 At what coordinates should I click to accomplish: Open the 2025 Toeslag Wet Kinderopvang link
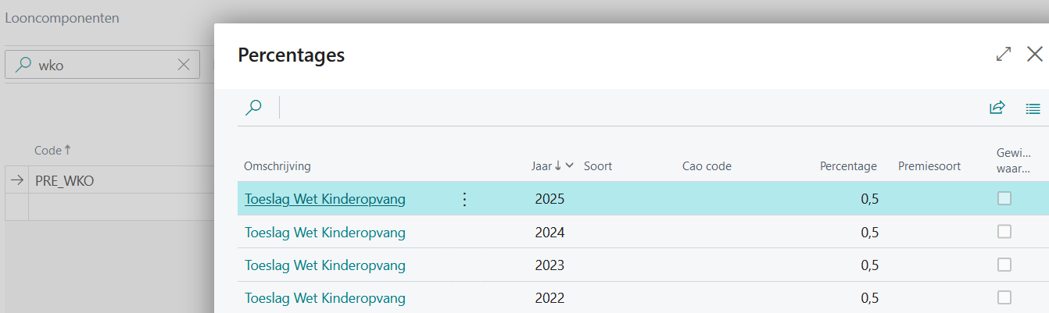tap(325, 199)
